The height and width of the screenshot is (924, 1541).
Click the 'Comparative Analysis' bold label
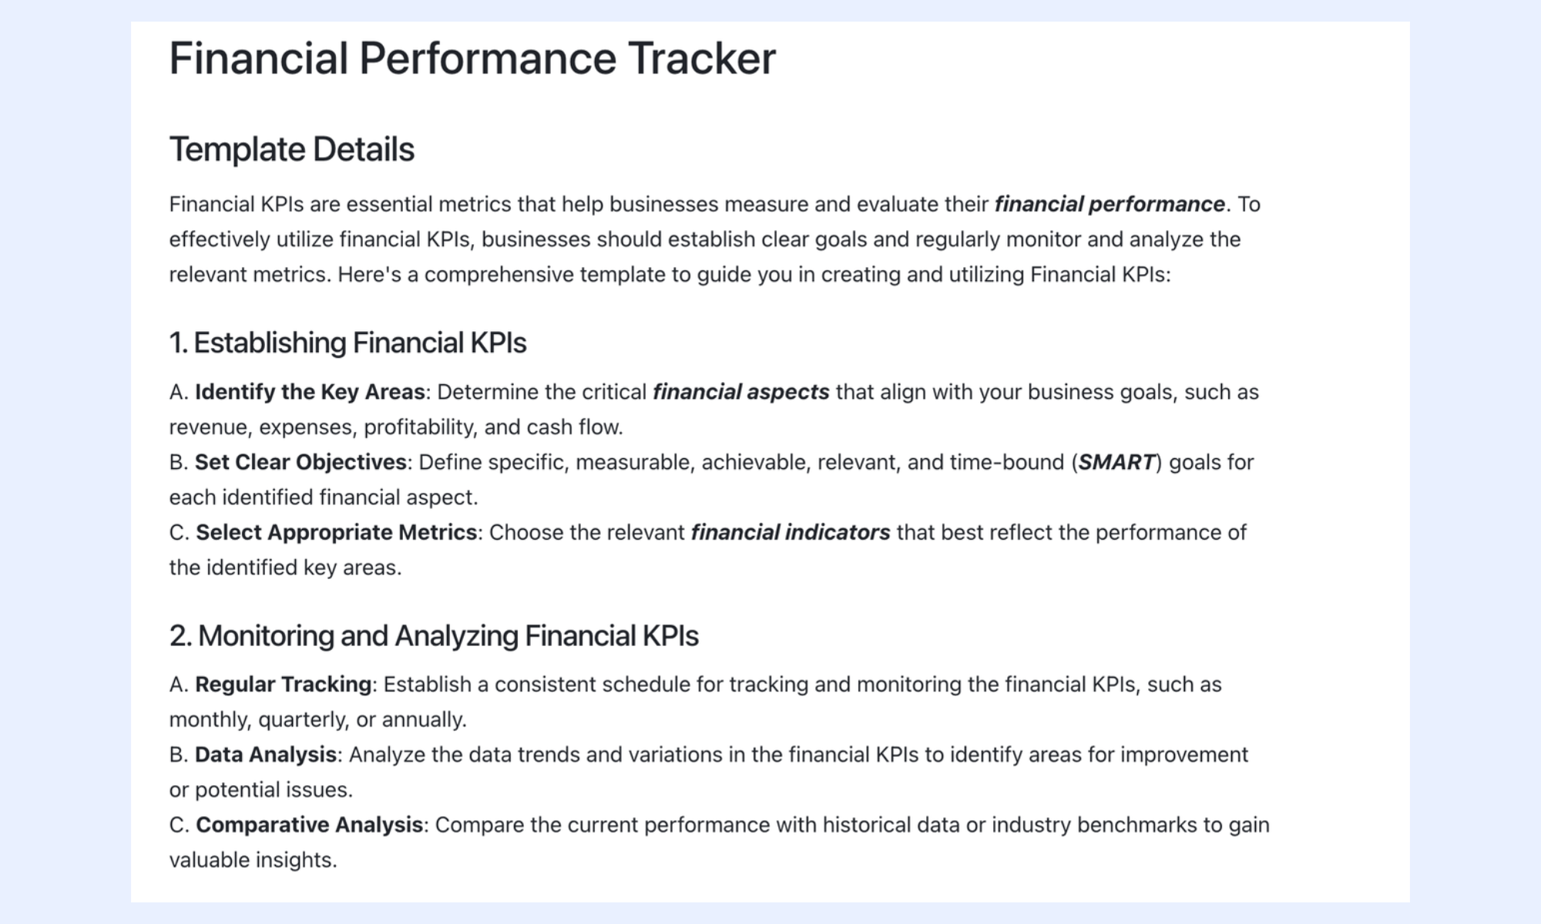coord(310,825)
